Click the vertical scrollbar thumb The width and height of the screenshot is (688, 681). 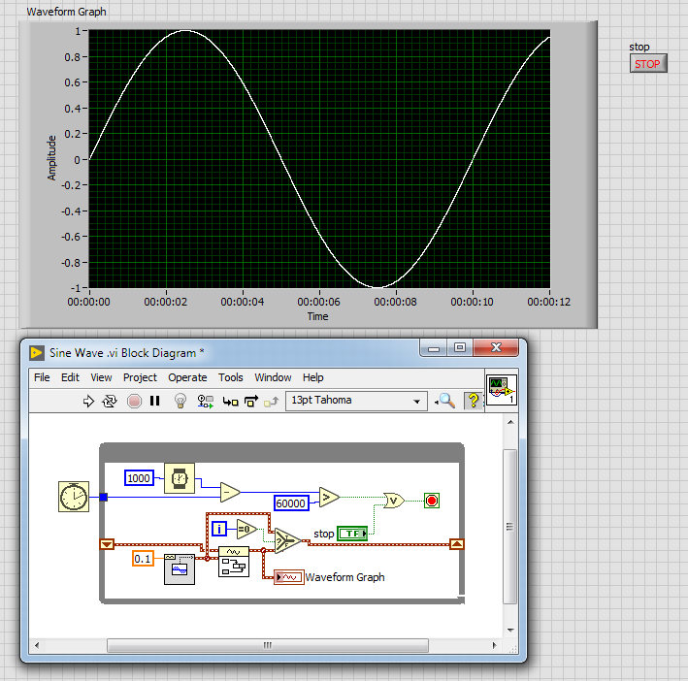[509, 527]
